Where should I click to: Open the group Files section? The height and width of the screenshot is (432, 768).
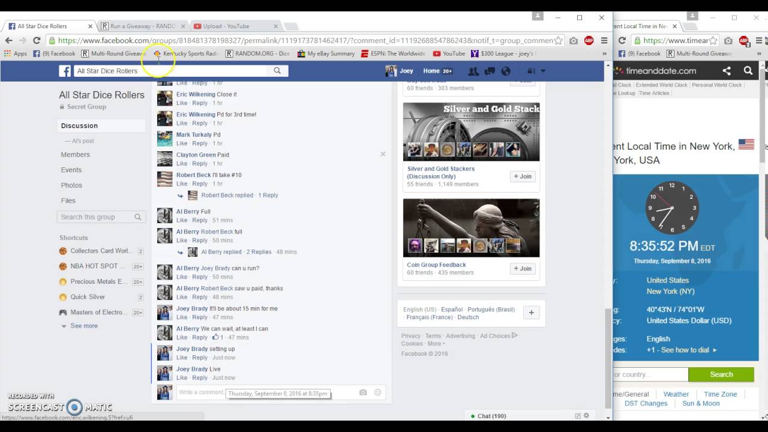[x=68, y=200]
